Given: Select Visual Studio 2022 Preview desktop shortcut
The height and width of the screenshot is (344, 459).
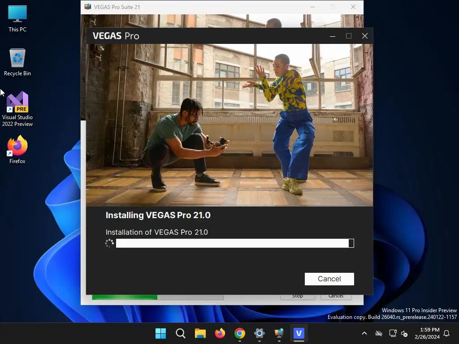Looking at the screenshot, I should (17, 109).
